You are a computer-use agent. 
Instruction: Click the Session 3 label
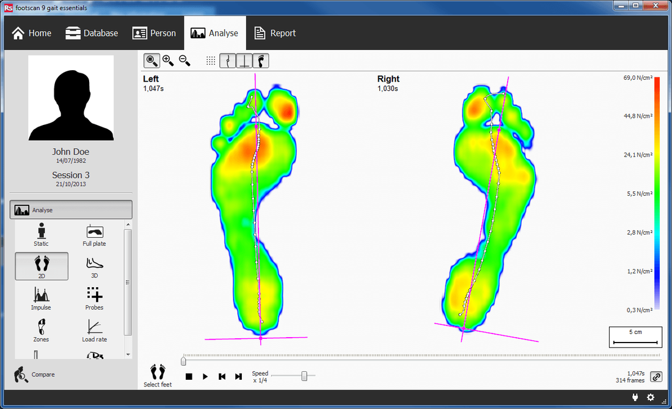click(71, 175)
